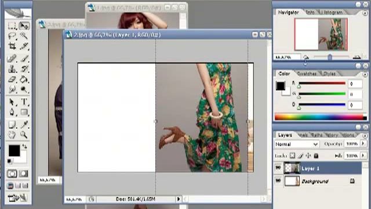Screen dimensions: 371x209
Task: Switch to the Styles tab
Action: (x=329, y=74)
